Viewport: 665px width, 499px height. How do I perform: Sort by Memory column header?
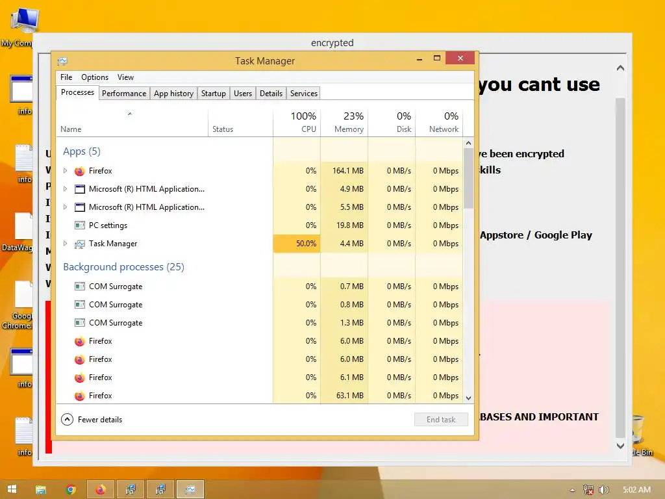pyautogui.click(x=344, y=123)
